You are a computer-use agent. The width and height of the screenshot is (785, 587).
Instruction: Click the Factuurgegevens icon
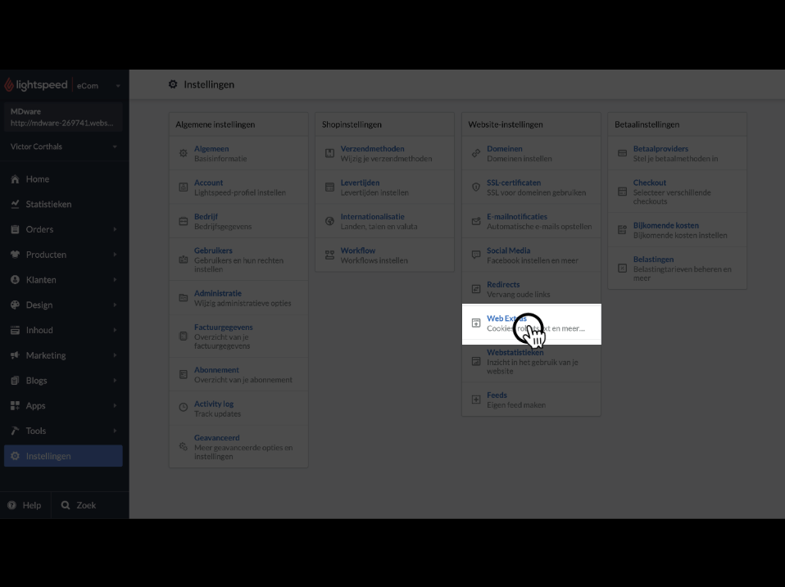[184, 336]
